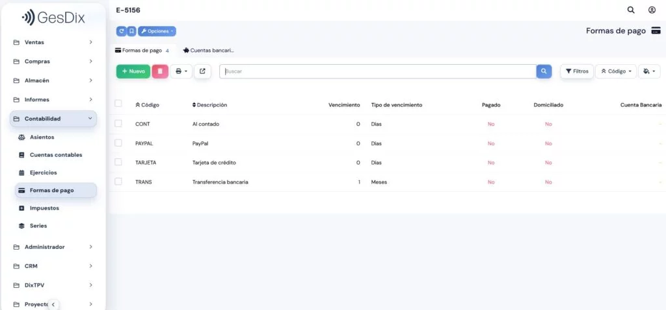
Task: Open the Opciones dropdown
Action: 157,31
